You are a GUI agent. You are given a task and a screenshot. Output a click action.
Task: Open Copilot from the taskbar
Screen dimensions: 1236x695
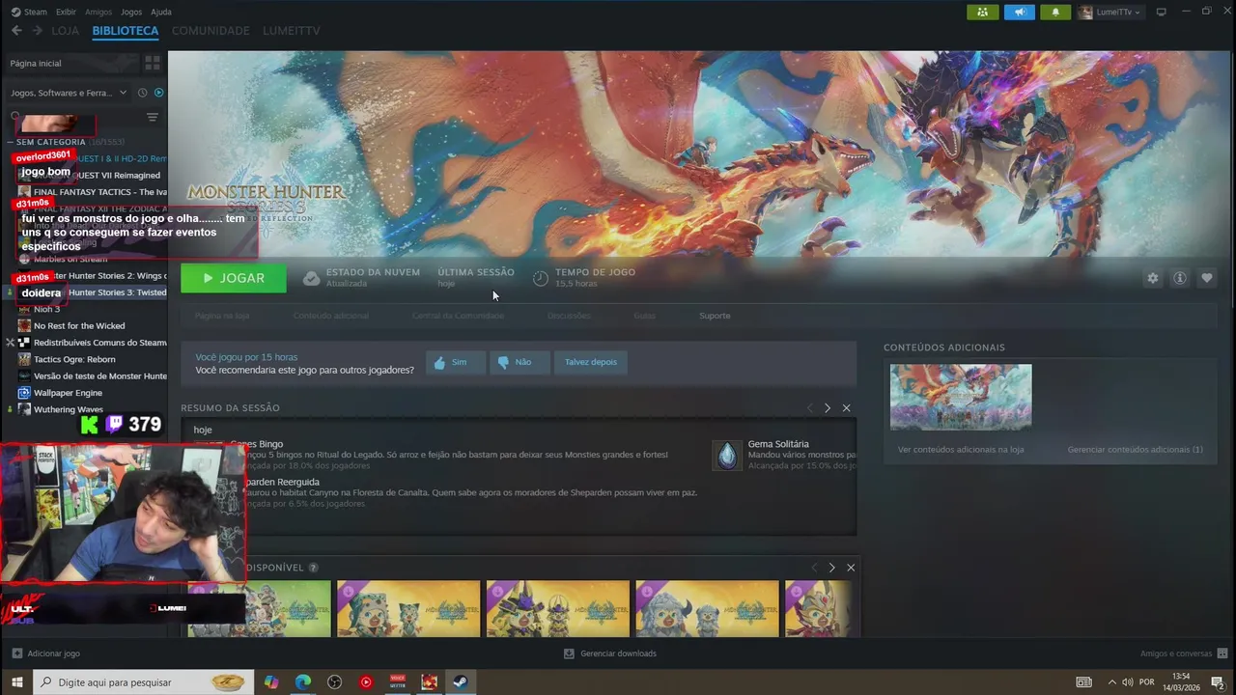pyautogui.click(x=271, y=682)
